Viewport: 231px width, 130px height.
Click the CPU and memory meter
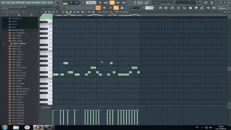(188, 3)
